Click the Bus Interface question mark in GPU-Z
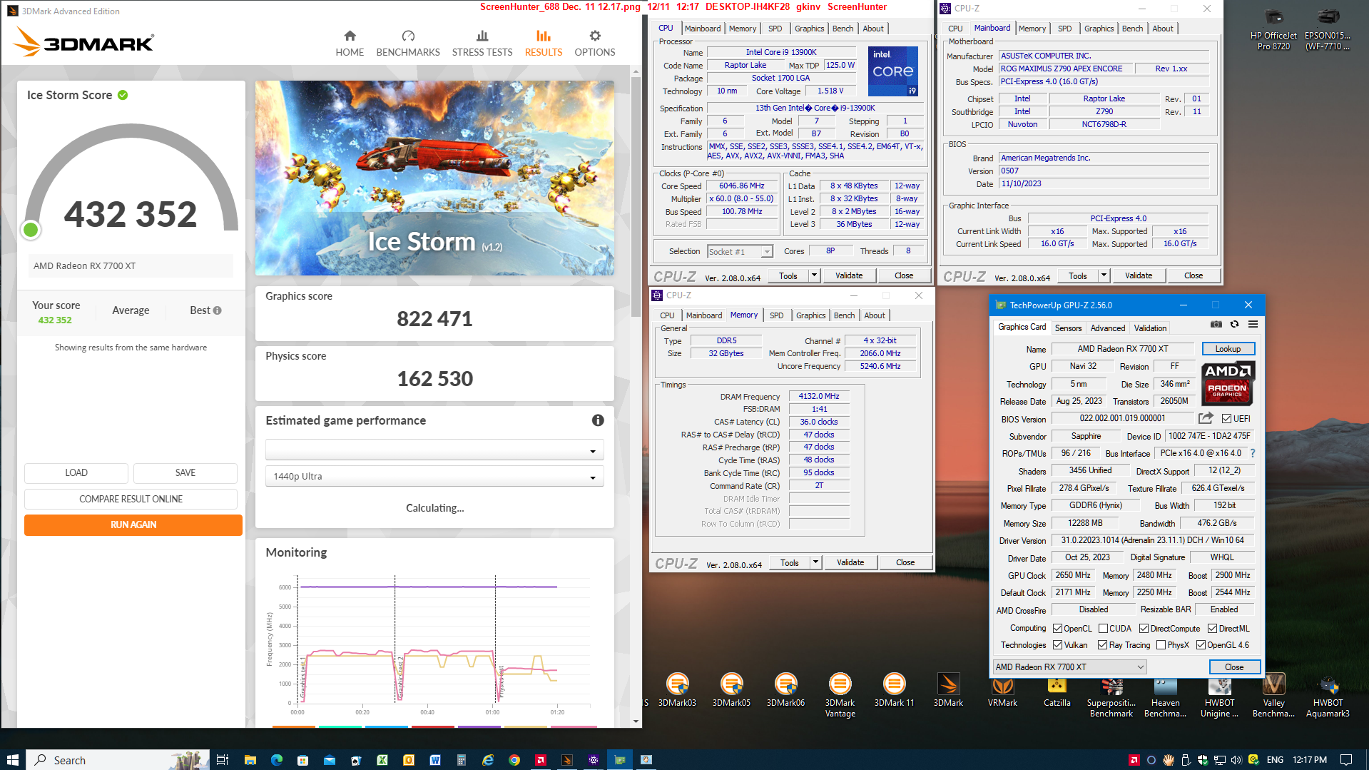The height and width of the screenshot is (770, 1369). pos(1252,453)
